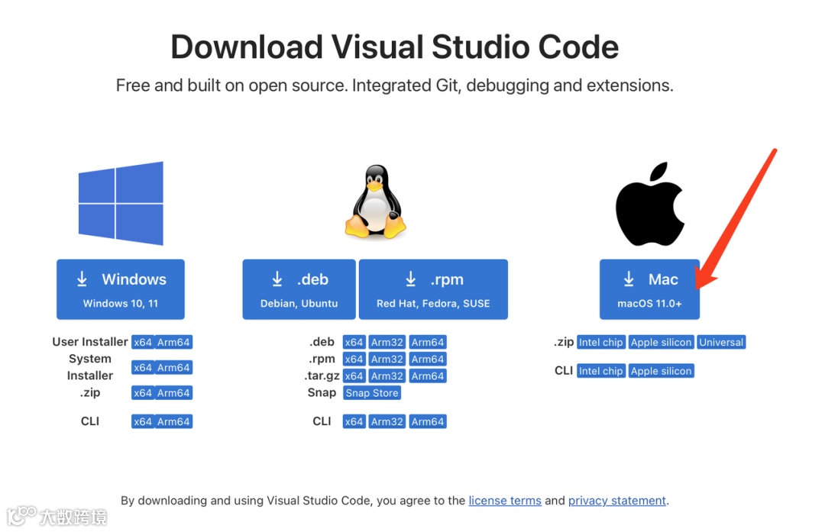This screenshot has width=825, height=532.
Task: Select Arm32 in Linux .deb row
Action: (387, 342)
